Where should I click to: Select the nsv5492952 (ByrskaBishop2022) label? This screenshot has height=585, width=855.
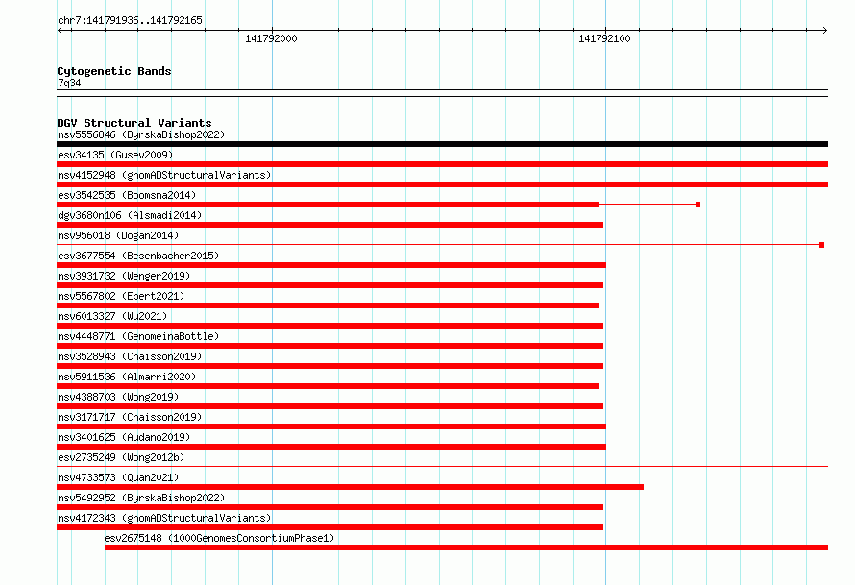click(141, 498)
